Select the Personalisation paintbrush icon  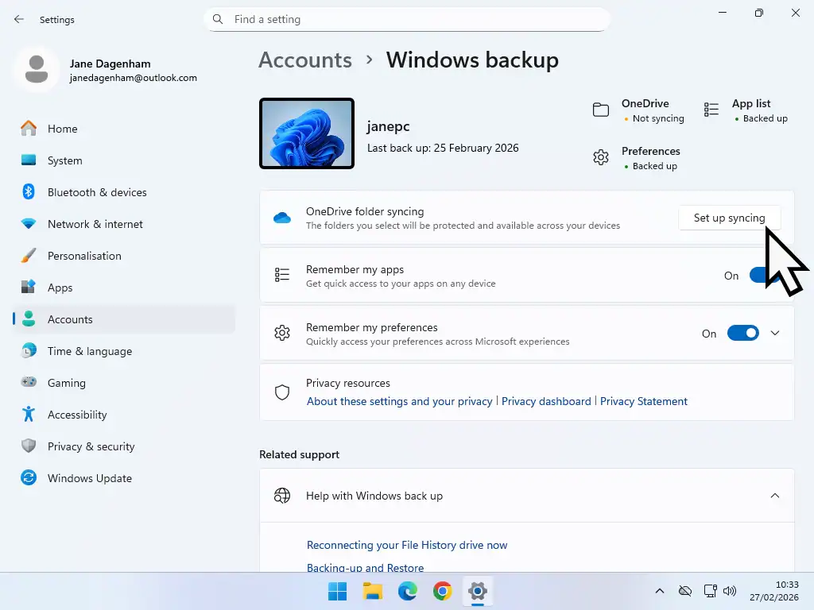point(29,256)
